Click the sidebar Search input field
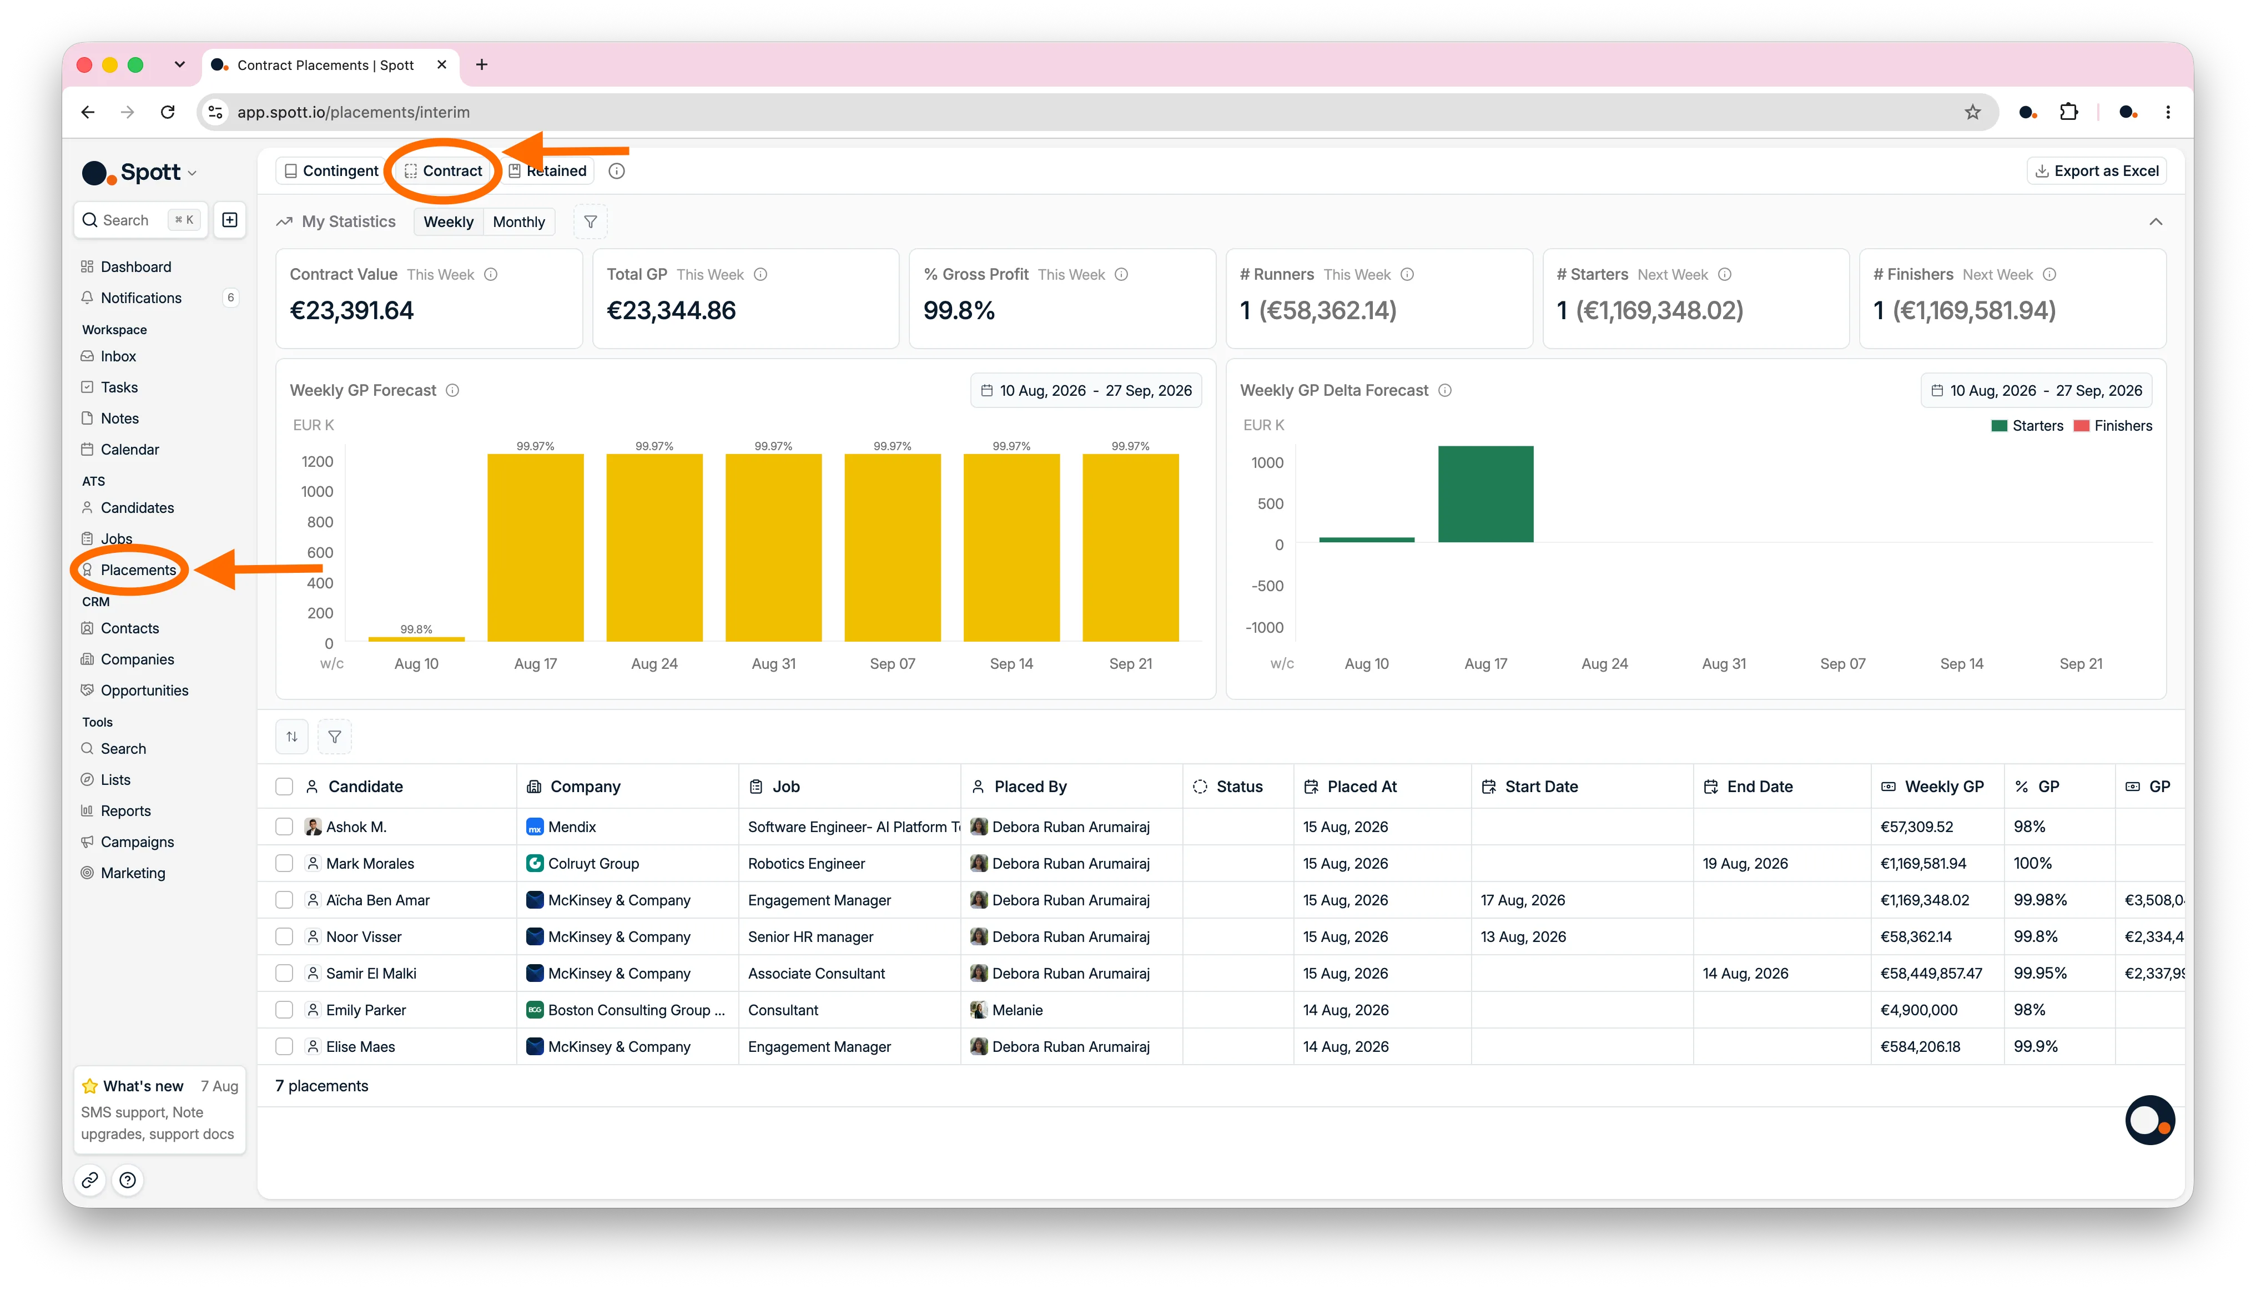The image size is (2256, 1290). pyautogui.click(x=141, y=220)
